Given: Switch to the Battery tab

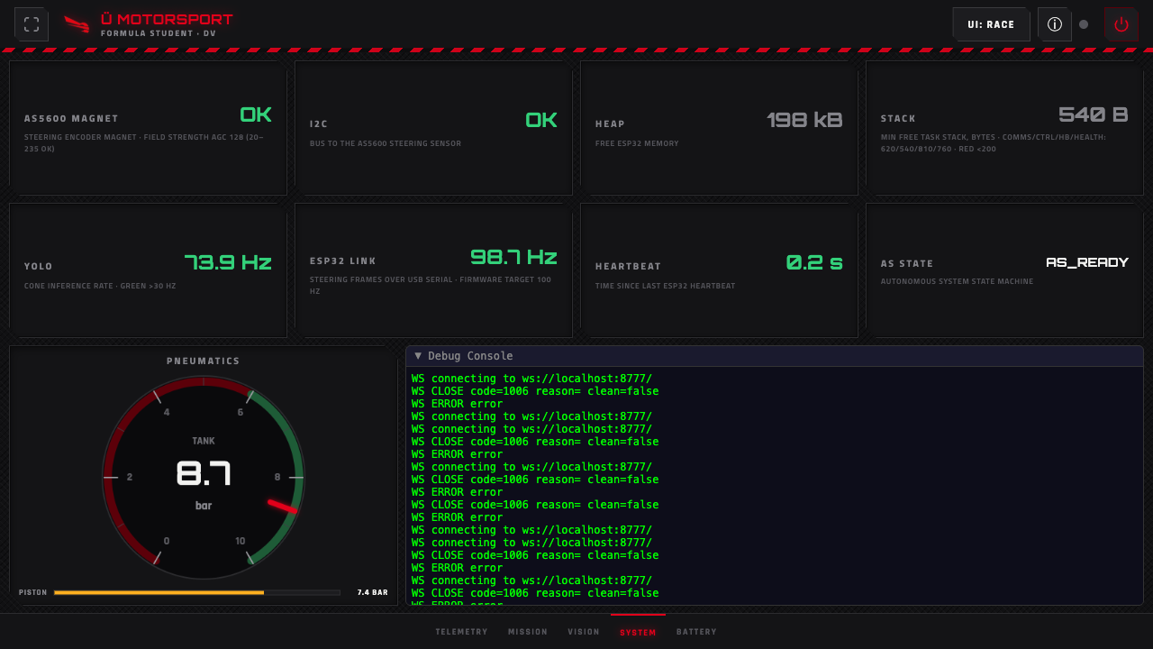Looking at the screenshot, I should tap(696, 632).
